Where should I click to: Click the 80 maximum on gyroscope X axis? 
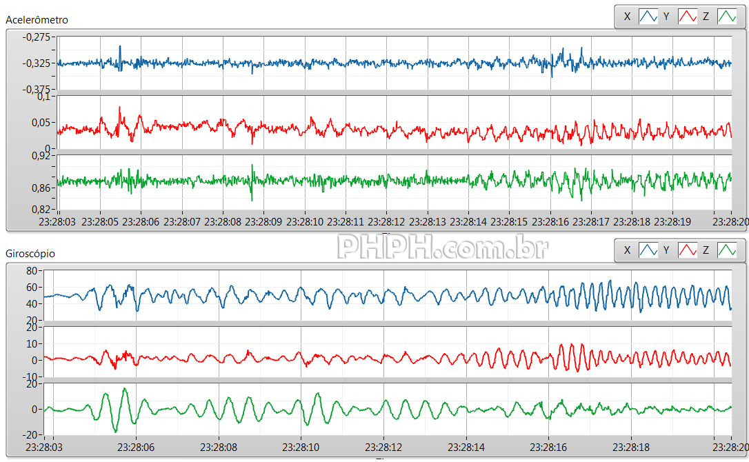[31, 270]
